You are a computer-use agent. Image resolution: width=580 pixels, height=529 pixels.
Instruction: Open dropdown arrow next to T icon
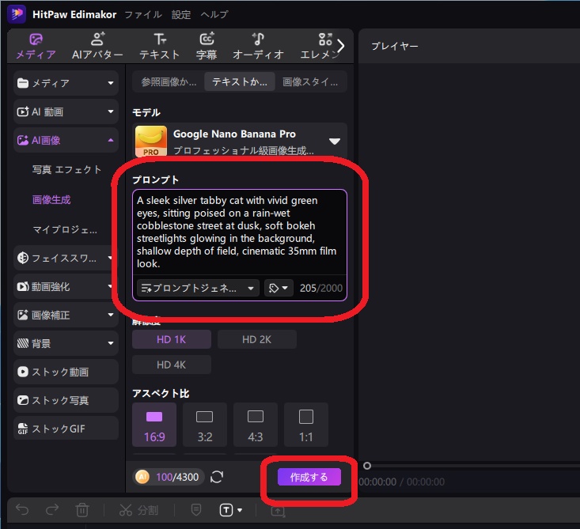pos(240,510)
